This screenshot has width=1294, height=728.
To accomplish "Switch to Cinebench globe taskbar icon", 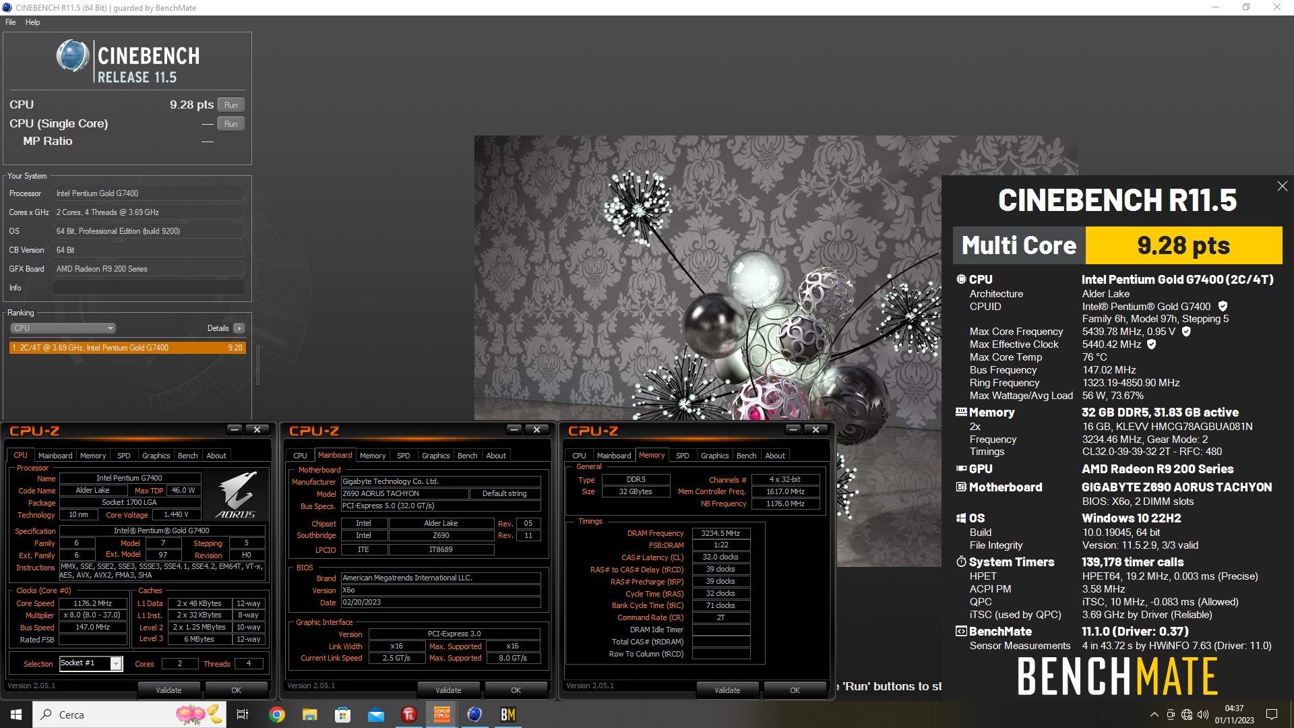I will click(x=474, y=715).
